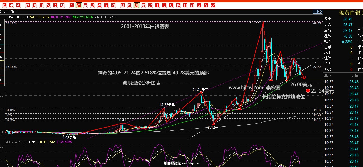The width and height of the screenshot is (363, 167).
Task: Open the RSI indicator icon
Action: pyautogui.click(x=72, y=5)
